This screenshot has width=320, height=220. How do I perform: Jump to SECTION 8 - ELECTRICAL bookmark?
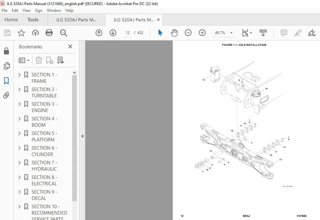(x=44, y=181)
